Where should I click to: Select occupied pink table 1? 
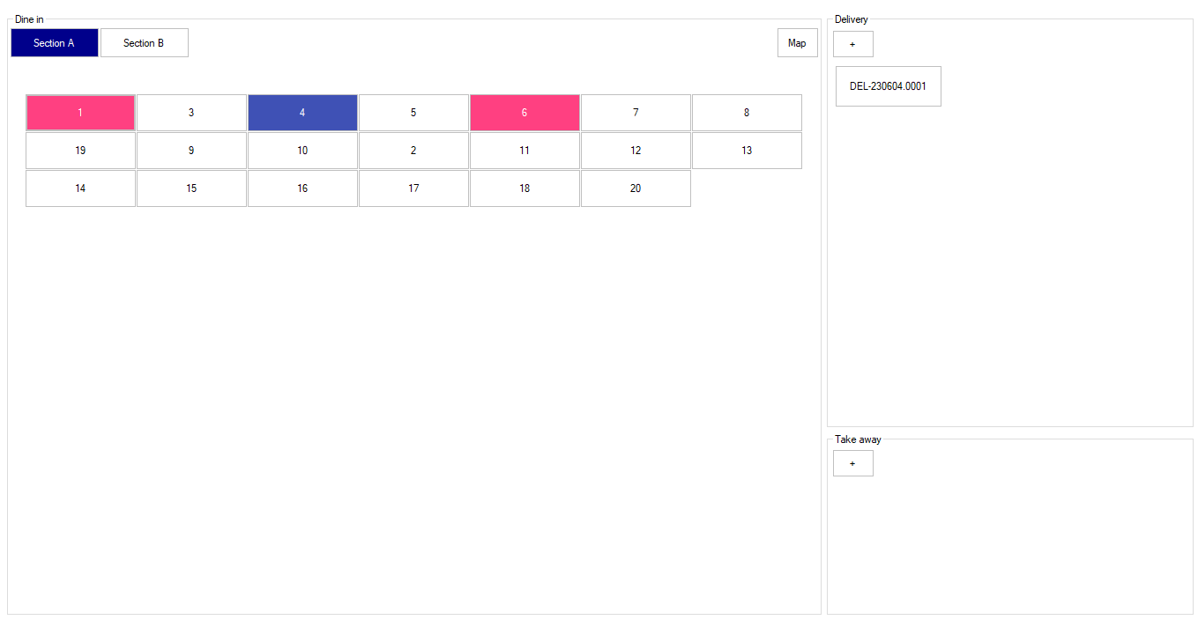point(80,113)
